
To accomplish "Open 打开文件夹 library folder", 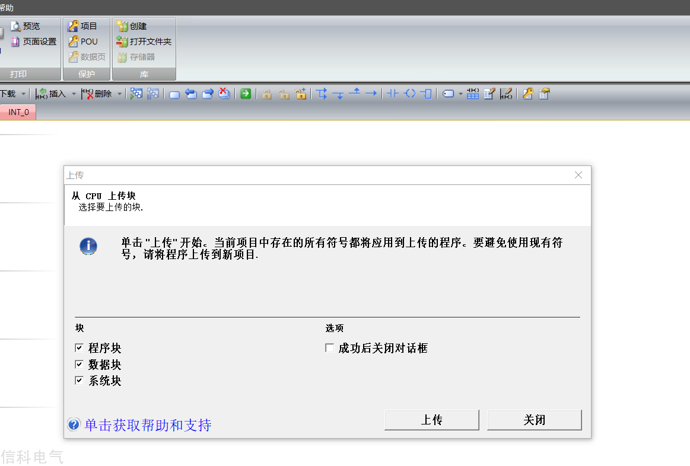I will point(144,42).
